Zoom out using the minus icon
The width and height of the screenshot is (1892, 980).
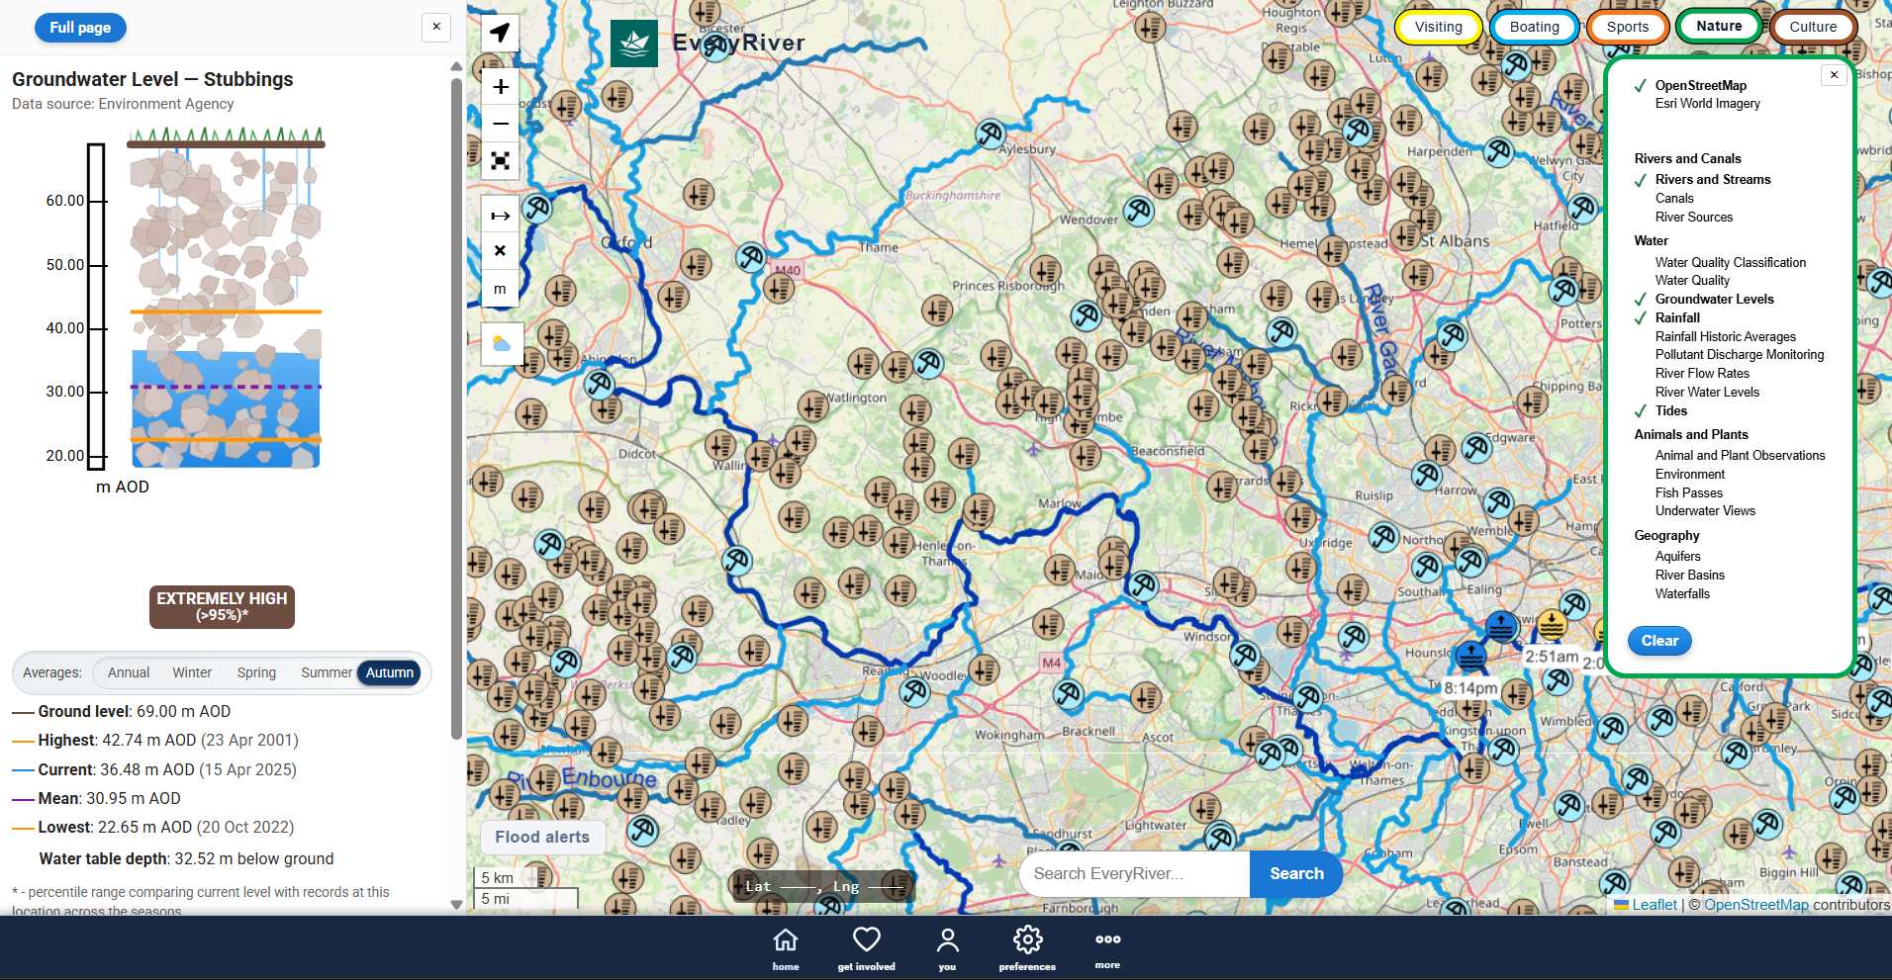pos(500,123)
